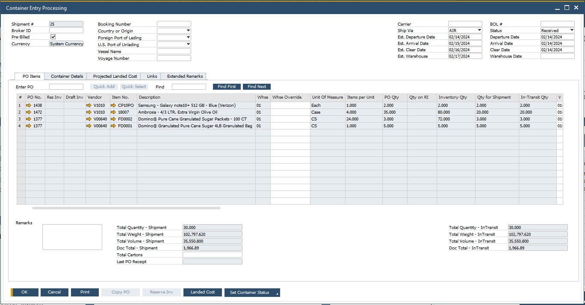Click inside the Enter PO field
Screen dimensions: 585x305
pos(66,86)
